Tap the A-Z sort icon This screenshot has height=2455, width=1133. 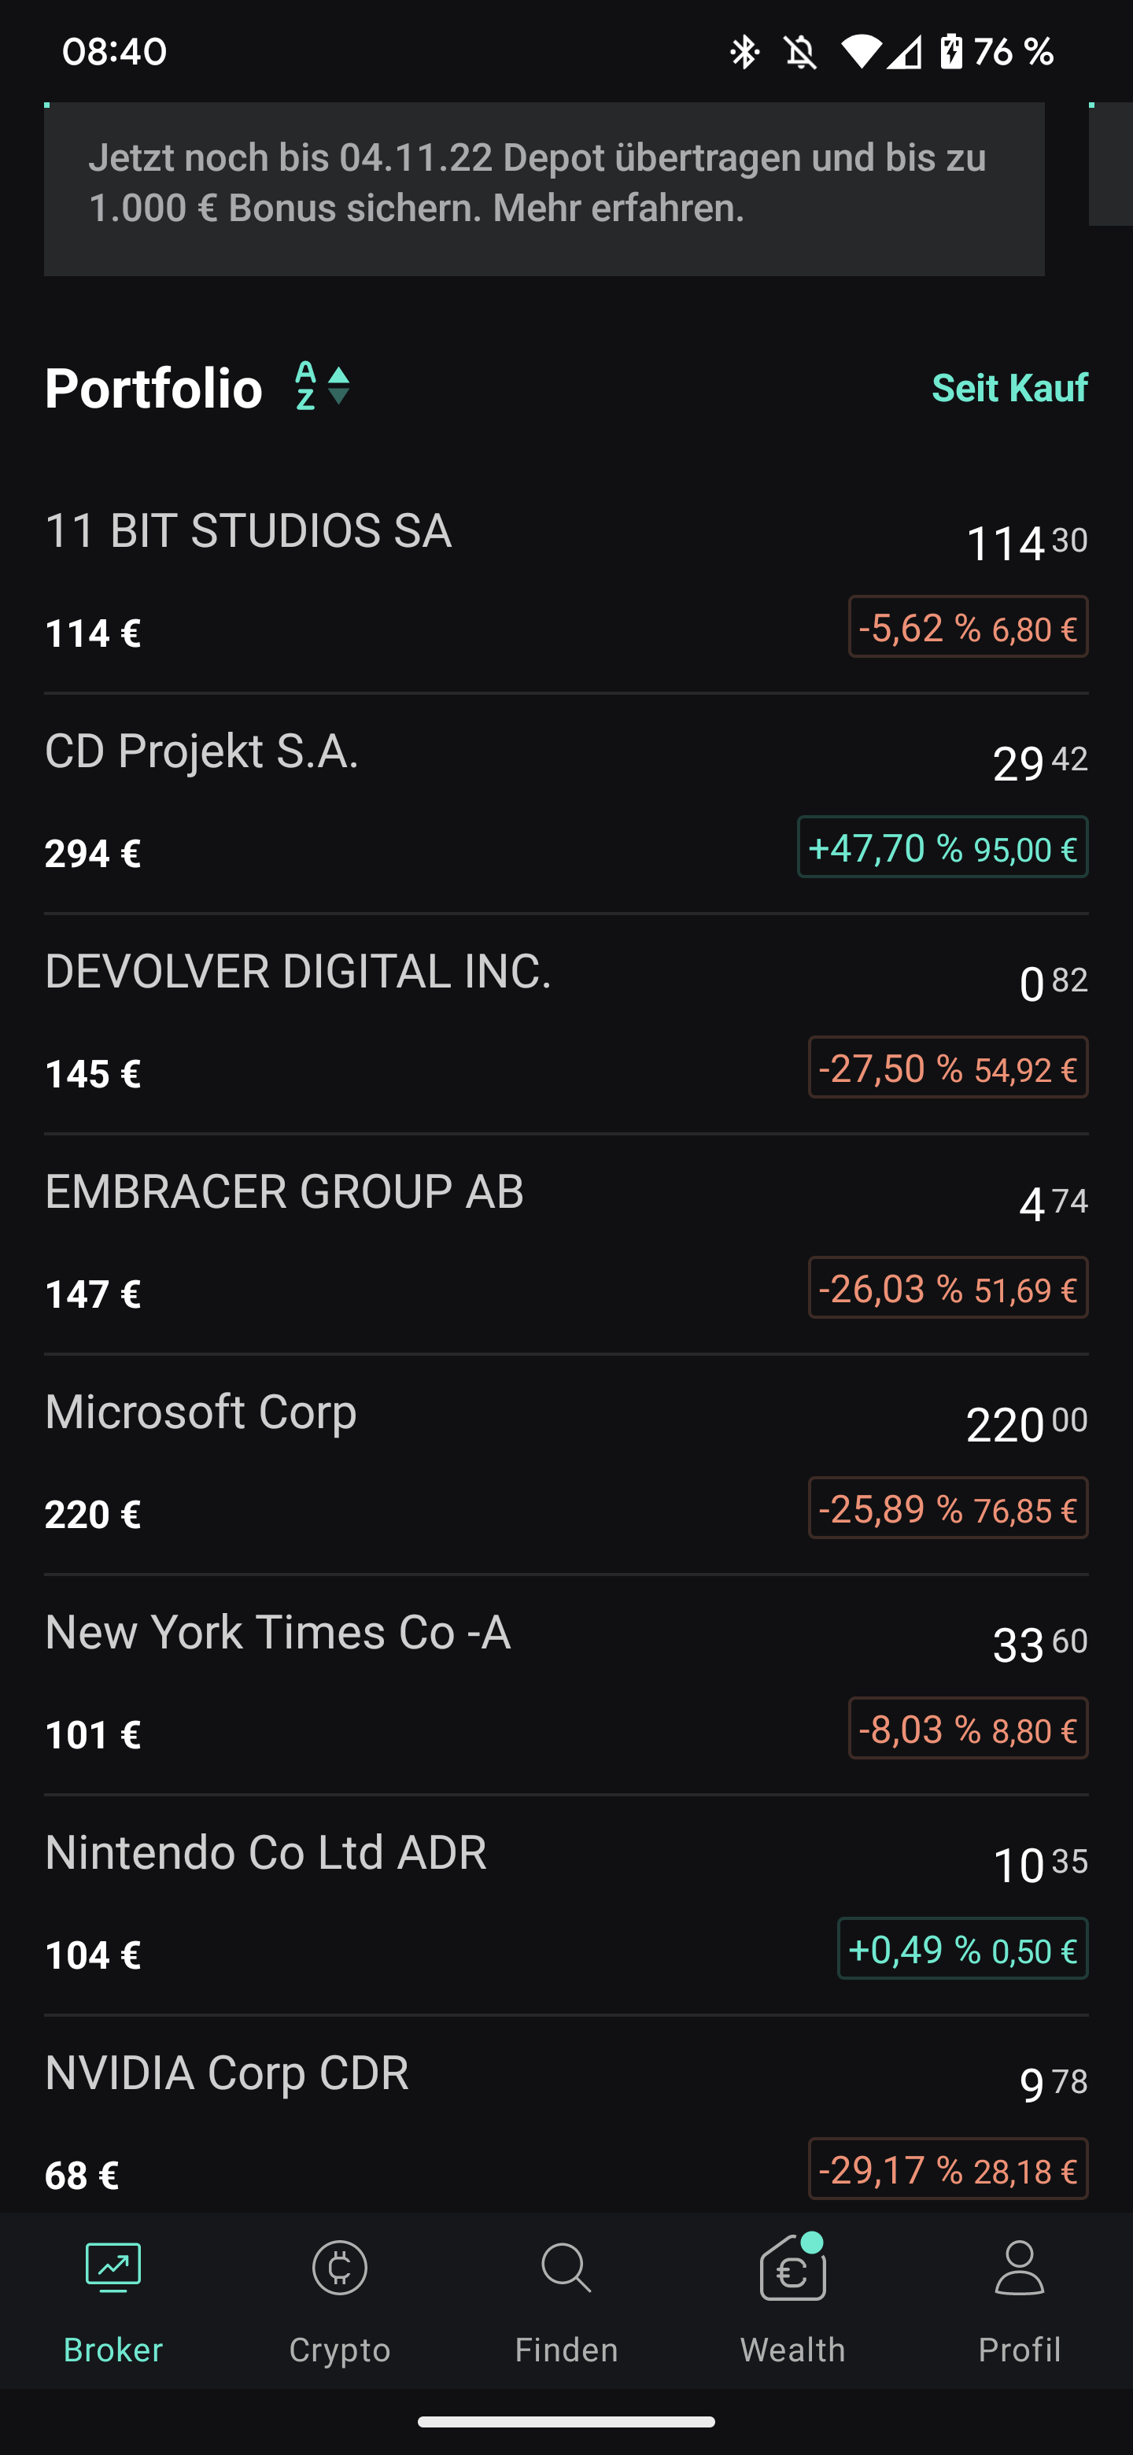(306, 386)
